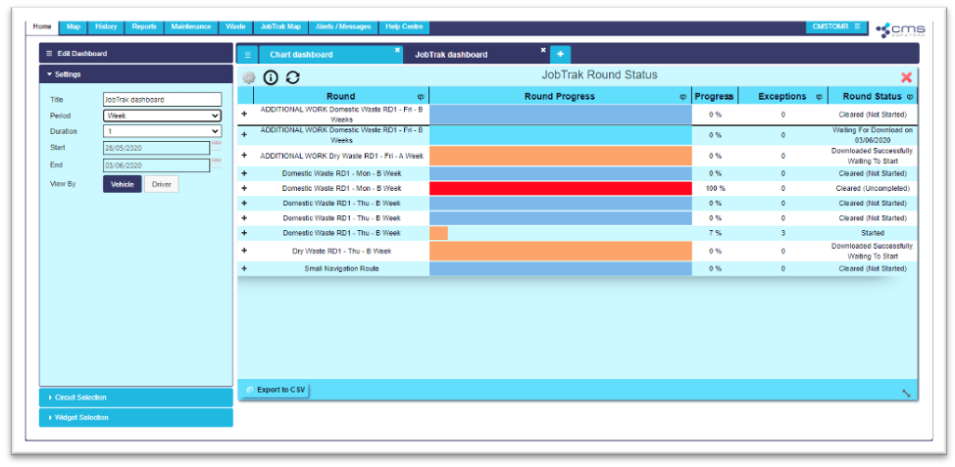This screenshot has height=467, width=955.
Task: Open the Round Progress column filter icon
Action: tap(683, 97)
